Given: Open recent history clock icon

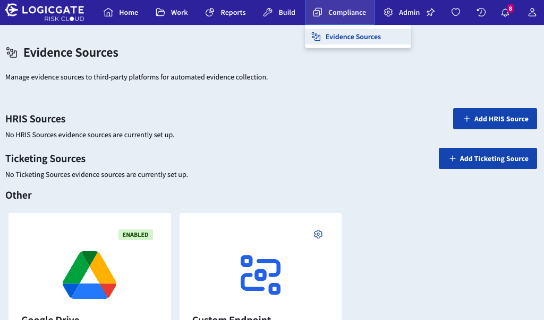Looking at the screenshot, I should coord(481,12).
